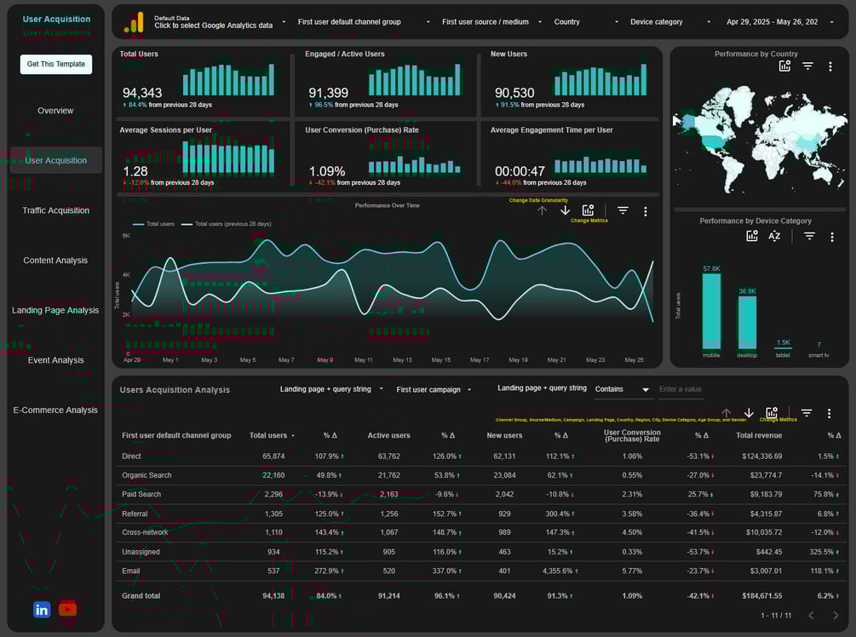Viewport: 856px width, 637px height.
Task: Click the Unassigned row label
Action: pos(141,552)
